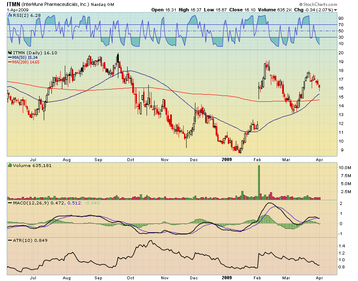Click the RSI(2) 6.28 label
The width and height of the screenshot is (358, 281).
(x=27, y=15)
